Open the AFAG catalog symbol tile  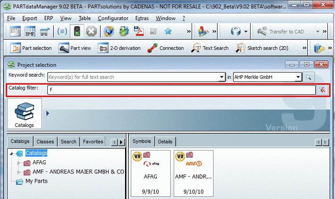pos(151,173)
